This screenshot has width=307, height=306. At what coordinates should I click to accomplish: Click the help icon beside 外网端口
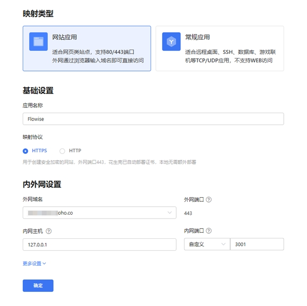[209, 200]
